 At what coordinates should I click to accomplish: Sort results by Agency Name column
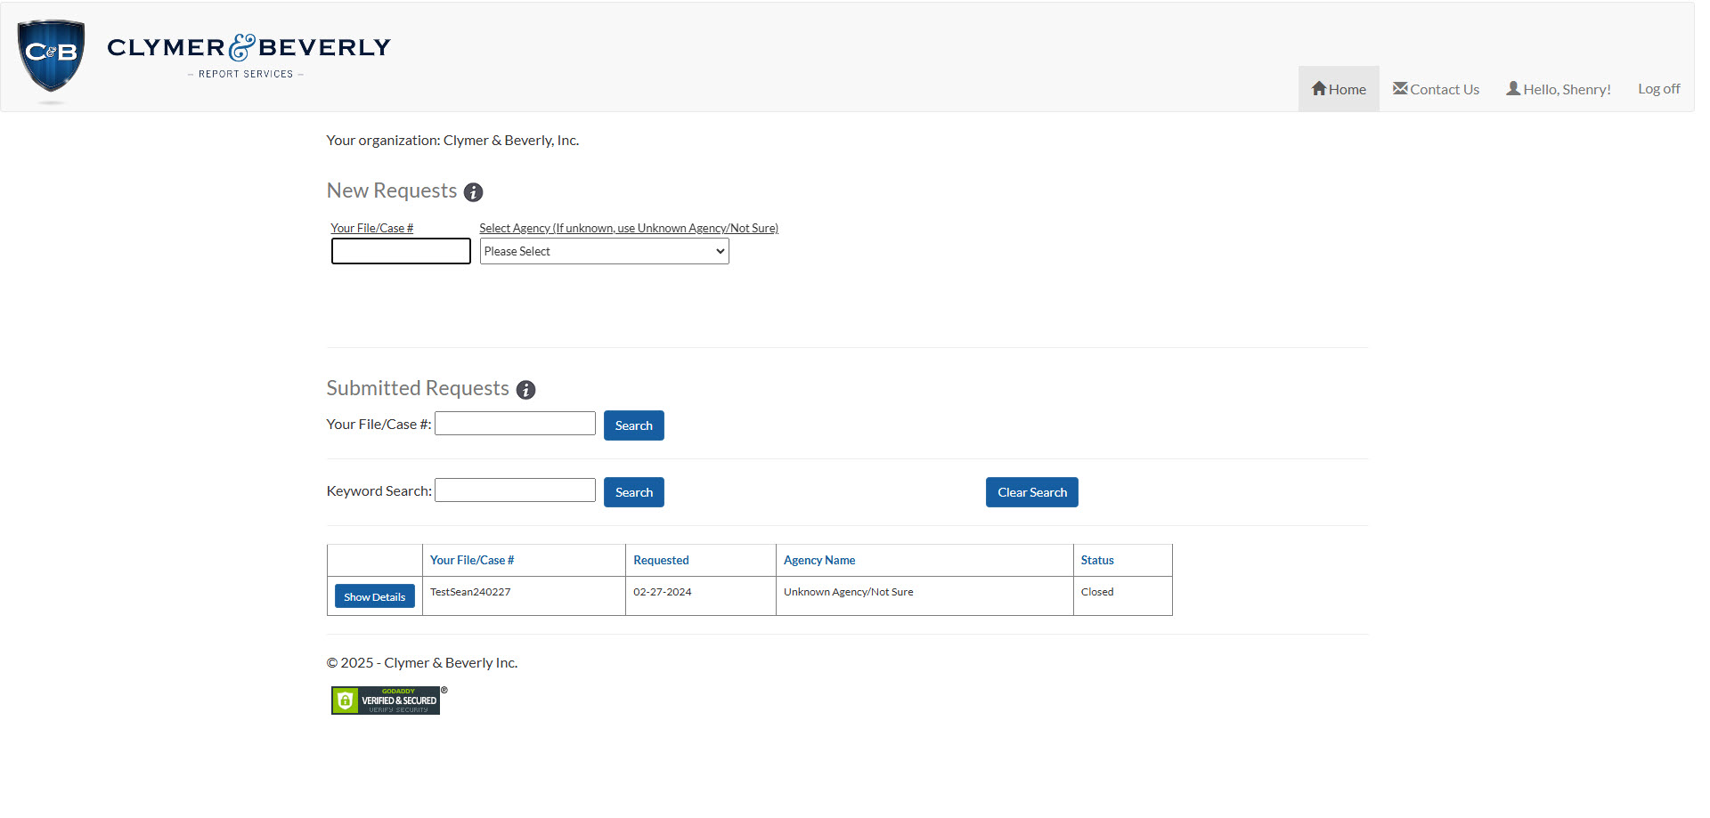(x=818, y=560)
